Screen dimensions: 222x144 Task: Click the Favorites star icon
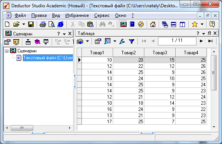[x=195, y=24]
